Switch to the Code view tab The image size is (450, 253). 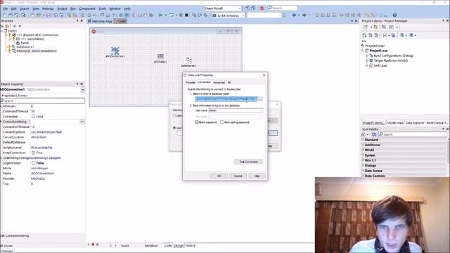[168, 245]
